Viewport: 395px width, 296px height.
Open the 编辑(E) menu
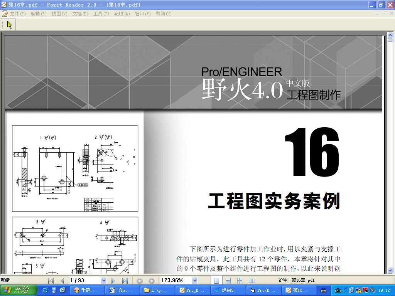click(39, 14)
